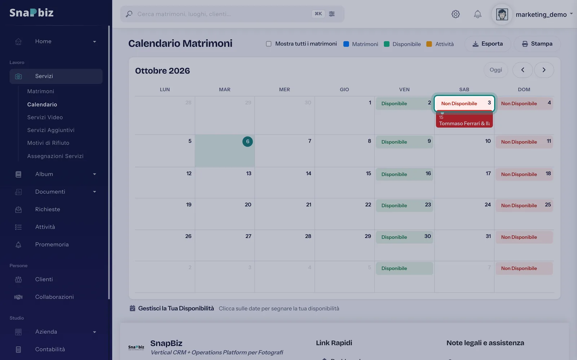The width and height of the screenshot is (577, 360).
Task: Click the orange Attività legend swatch
Action: tap(429, 44)
